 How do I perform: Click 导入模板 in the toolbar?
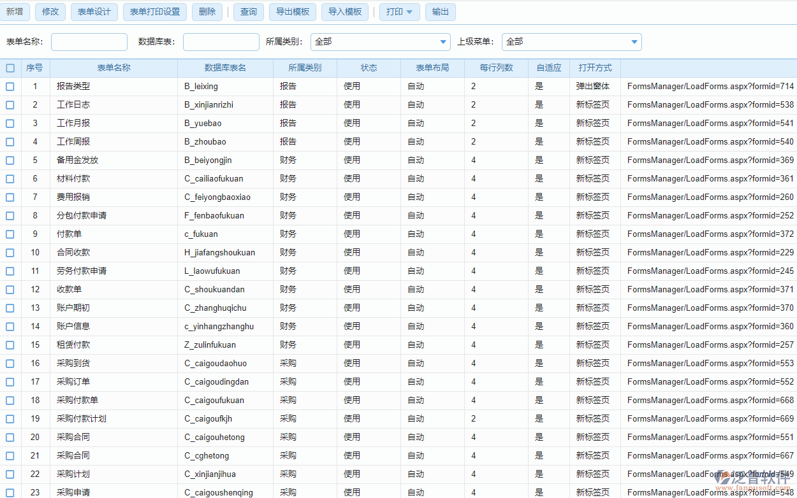click(345, 11)
